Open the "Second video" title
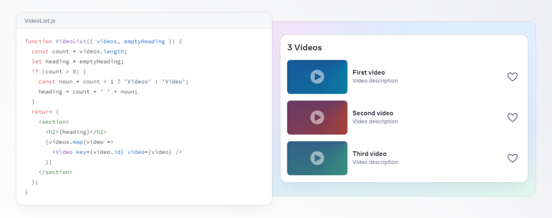This screenshot has width=552, height=218. [373, 113]
